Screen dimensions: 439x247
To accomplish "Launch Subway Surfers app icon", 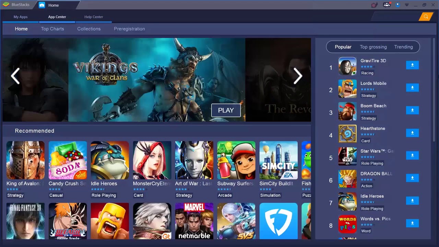I will 236,160.
